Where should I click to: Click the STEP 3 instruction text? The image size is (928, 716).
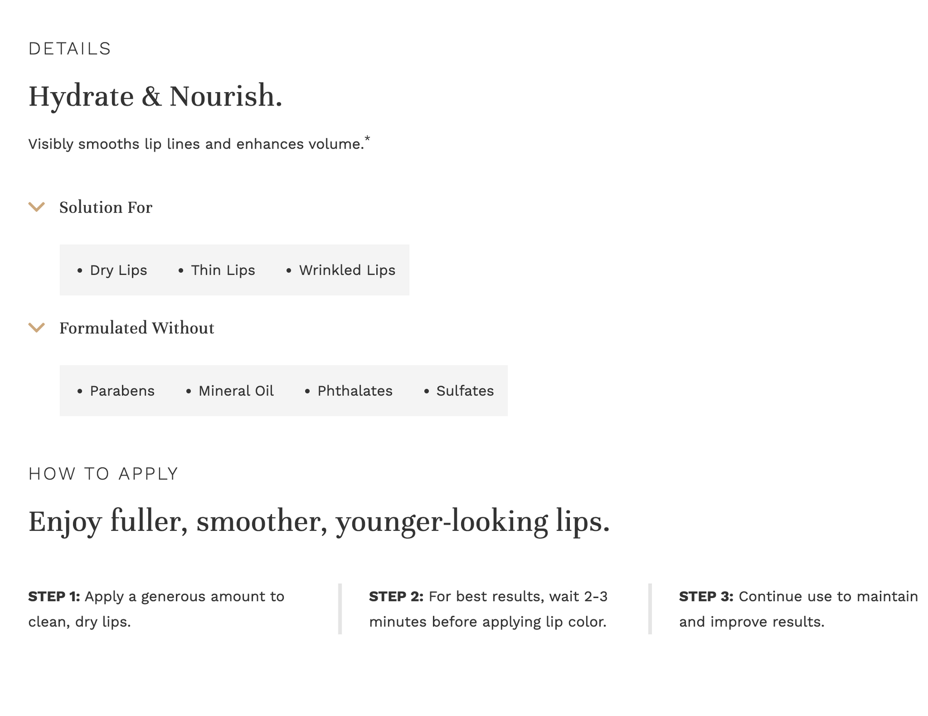click(x=798, y=609)
